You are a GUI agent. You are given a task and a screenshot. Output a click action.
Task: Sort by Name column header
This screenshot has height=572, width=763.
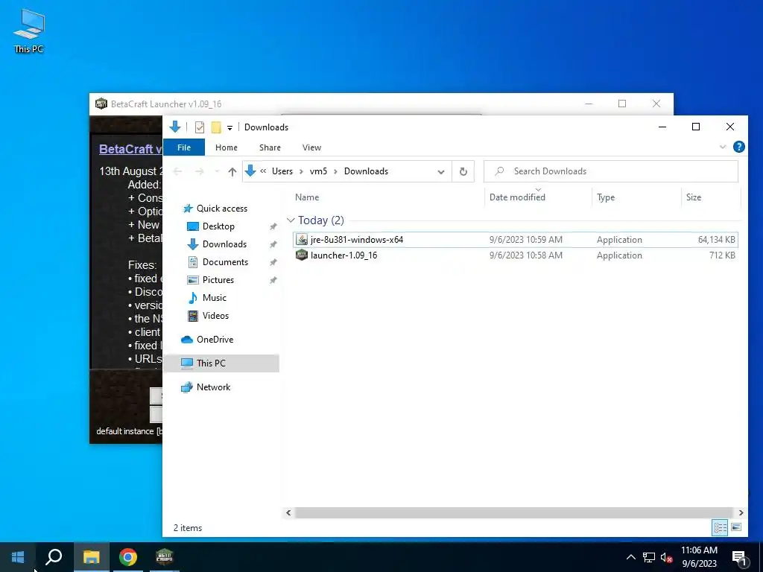[x=307, y=197]
